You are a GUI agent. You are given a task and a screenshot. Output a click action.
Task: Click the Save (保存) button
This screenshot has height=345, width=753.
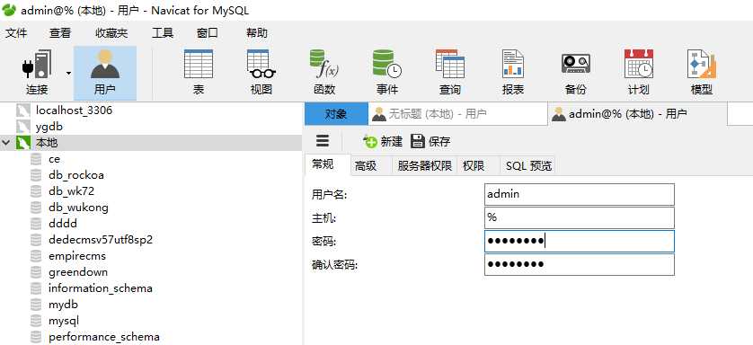tap(430, 141)
